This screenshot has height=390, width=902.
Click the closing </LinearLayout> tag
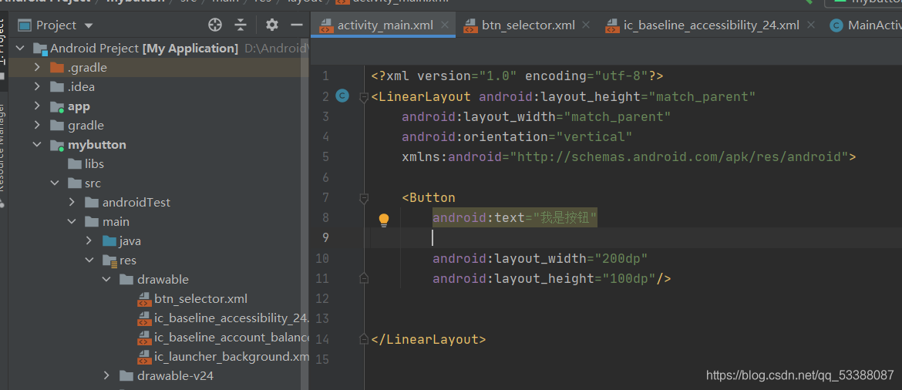tap(429, 339)
